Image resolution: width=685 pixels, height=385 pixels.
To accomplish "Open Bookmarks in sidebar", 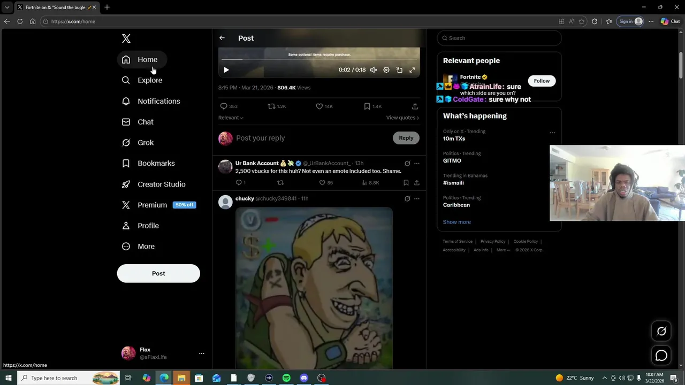I will point(149,163).
